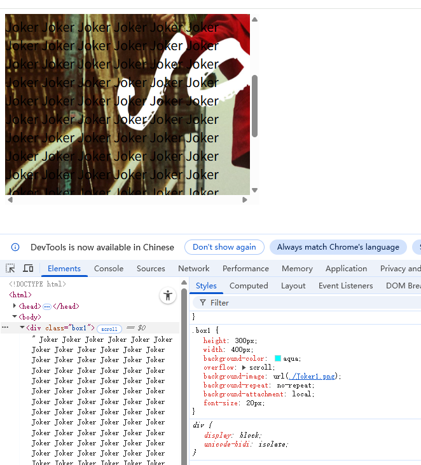Click the background-repeat value no-repeat
421x465 pixels.
(294, 385)
